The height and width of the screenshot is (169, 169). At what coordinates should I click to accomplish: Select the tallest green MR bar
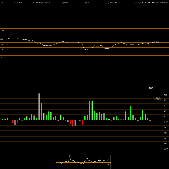[39, 107]
